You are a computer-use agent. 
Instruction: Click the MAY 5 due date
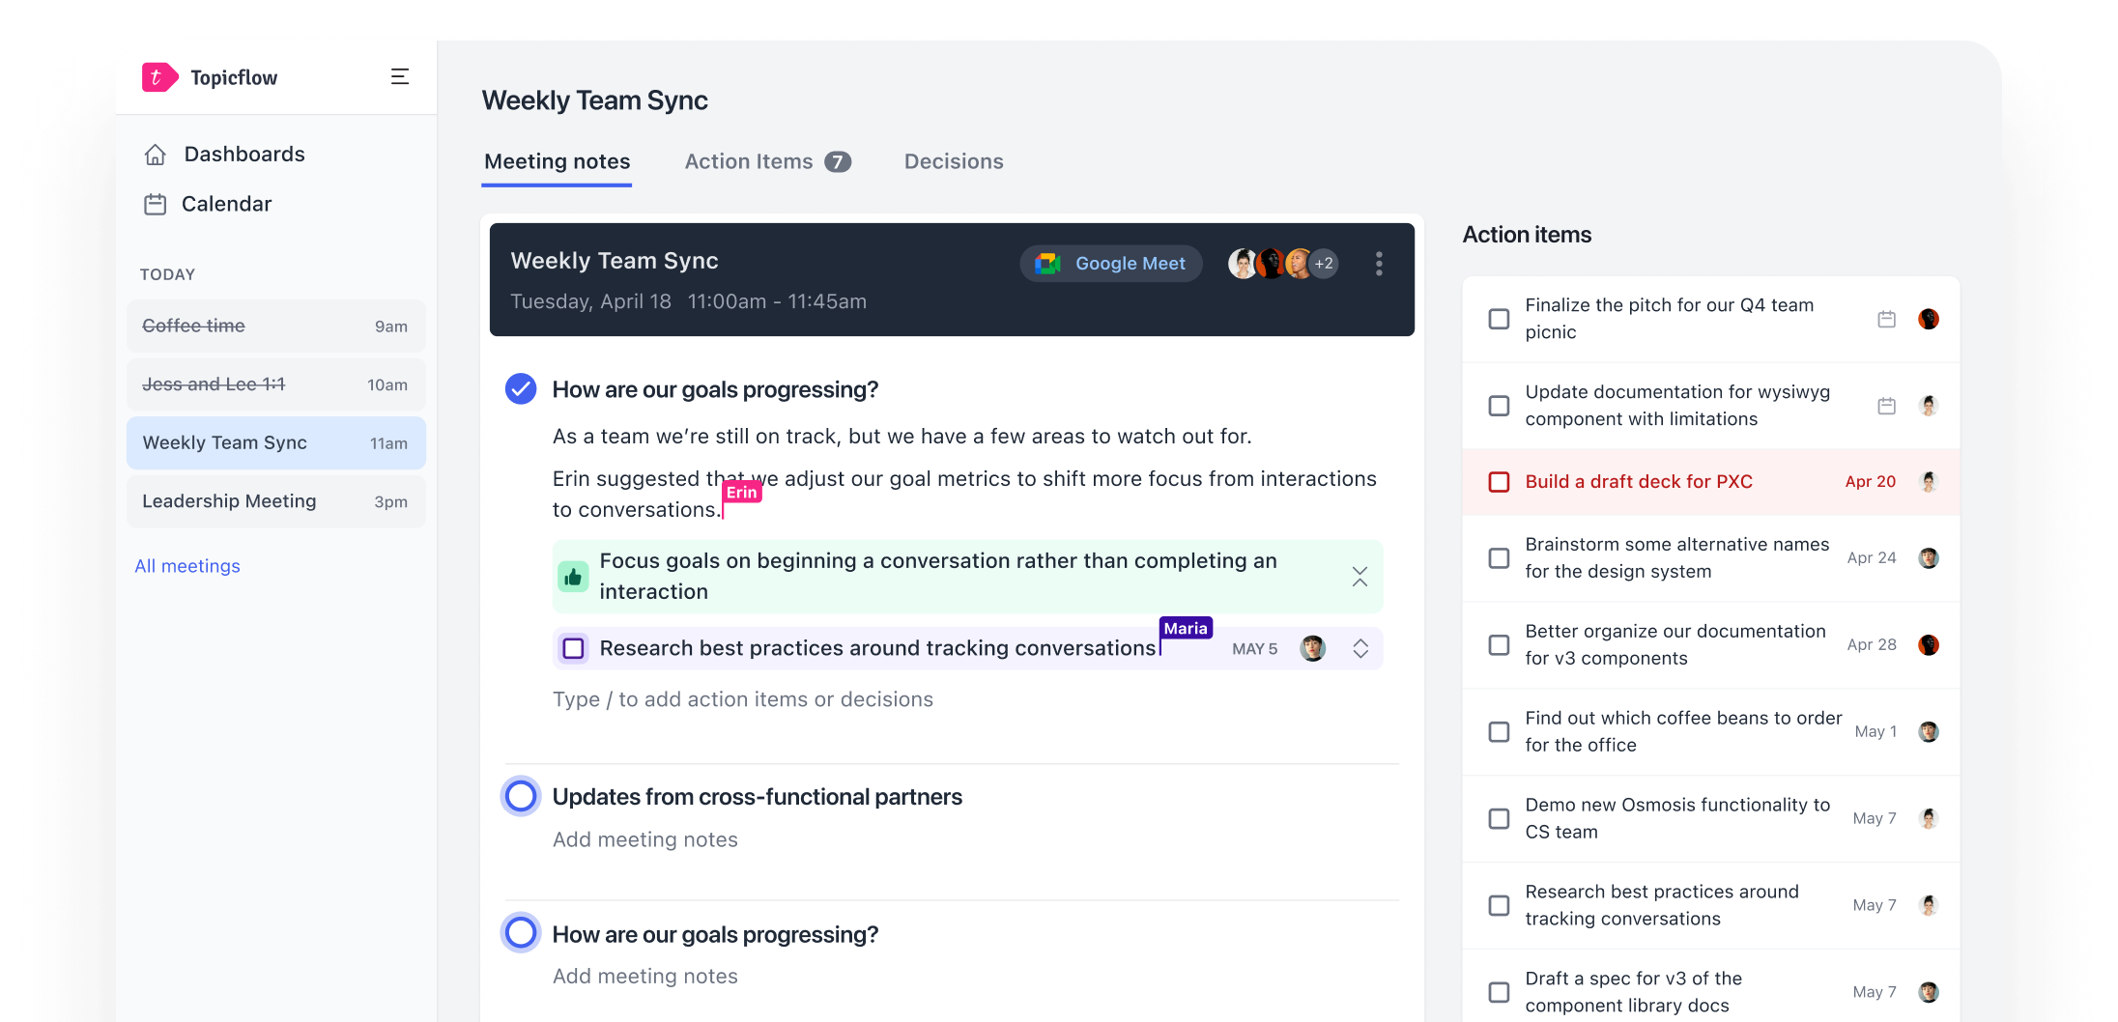coord(1254,649)
